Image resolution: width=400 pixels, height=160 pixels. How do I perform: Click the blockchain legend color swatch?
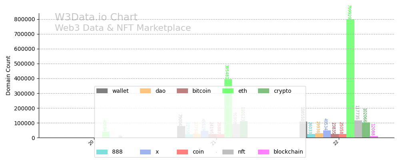click(264, 152)
